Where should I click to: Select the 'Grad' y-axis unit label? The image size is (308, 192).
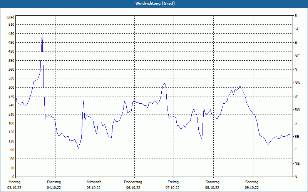point(10,17)
